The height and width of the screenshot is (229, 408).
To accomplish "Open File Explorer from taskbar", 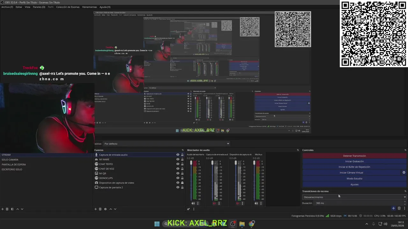I will point(242,224).
